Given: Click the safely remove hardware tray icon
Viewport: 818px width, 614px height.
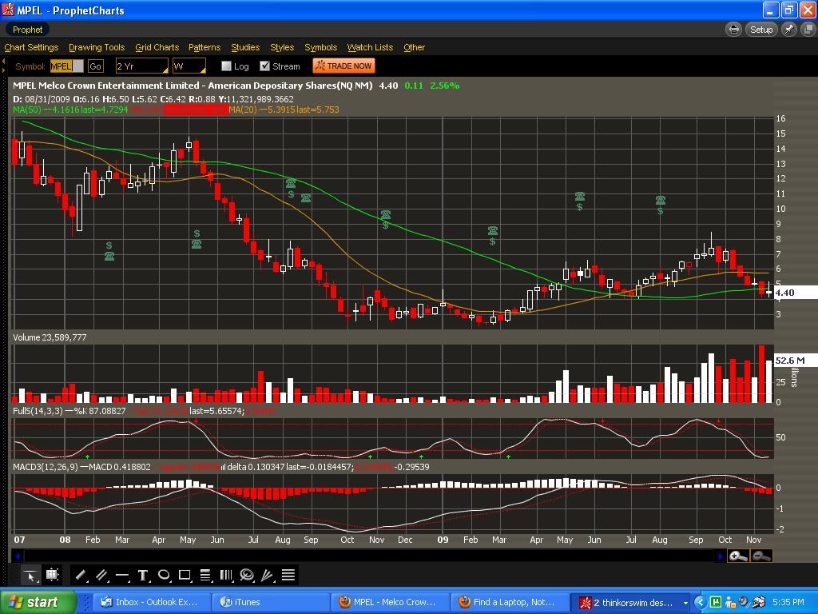Looking at the screenshot, I should pyautogui.click(x=758, y=602).
